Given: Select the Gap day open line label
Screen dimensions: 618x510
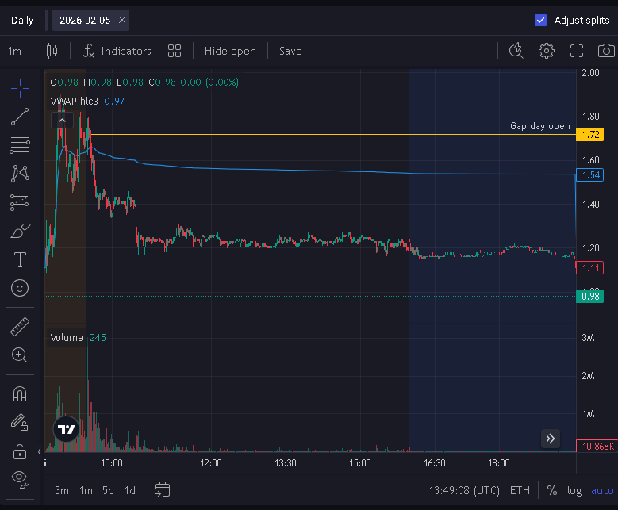Looking at the screenshot, I should click(x=540, y=126).
